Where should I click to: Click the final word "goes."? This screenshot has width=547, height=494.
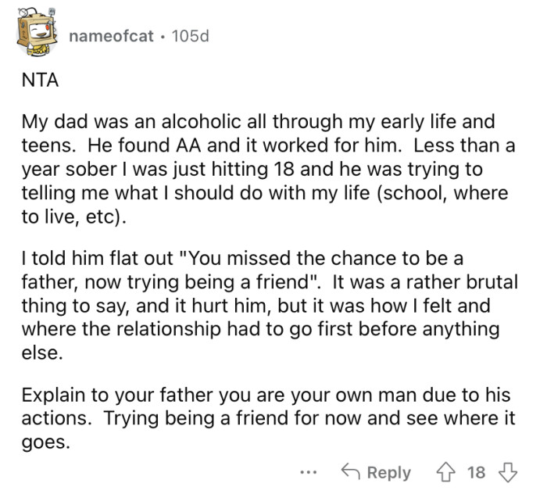45,441
